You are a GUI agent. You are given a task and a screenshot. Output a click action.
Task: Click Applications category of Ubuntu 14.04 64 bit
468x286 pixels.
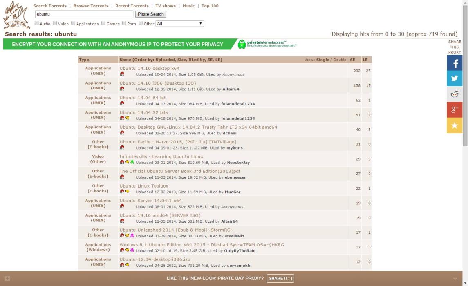98,98
